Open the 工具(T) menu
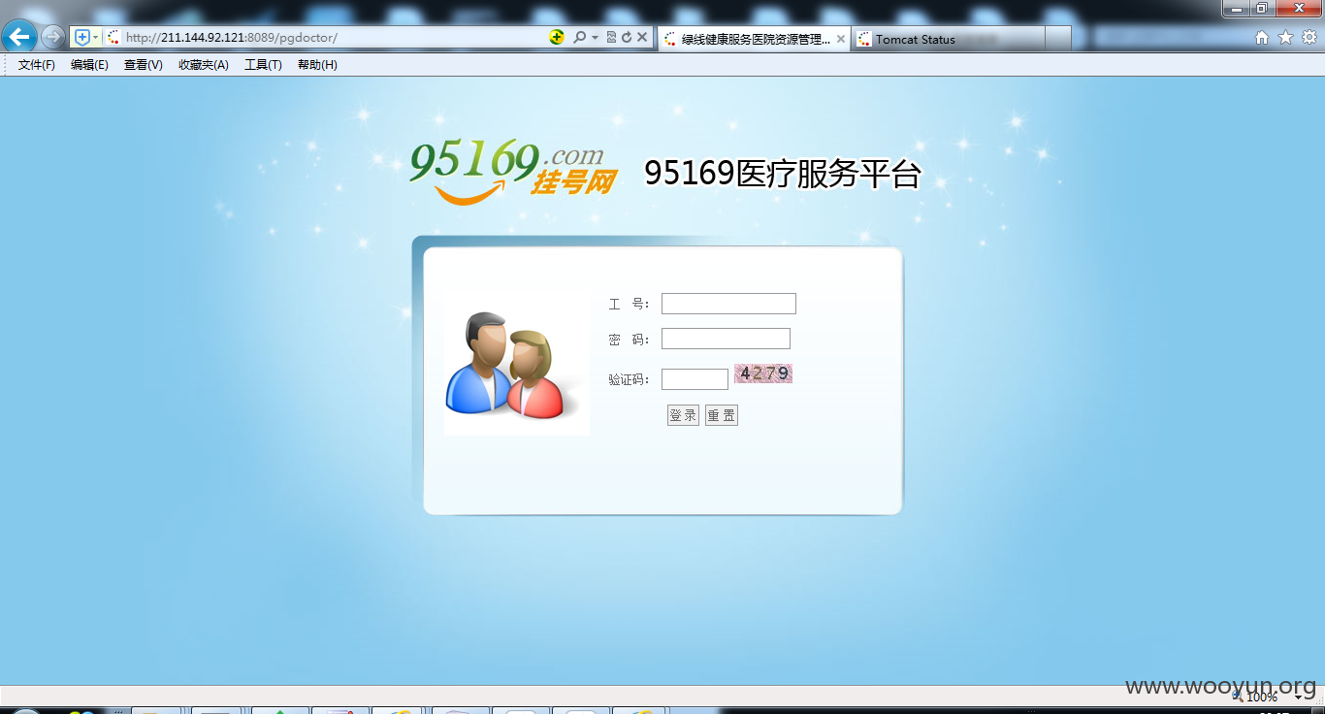Viewport: 1325px width, 714px height. pyautogui.click(x=263, y=65)
